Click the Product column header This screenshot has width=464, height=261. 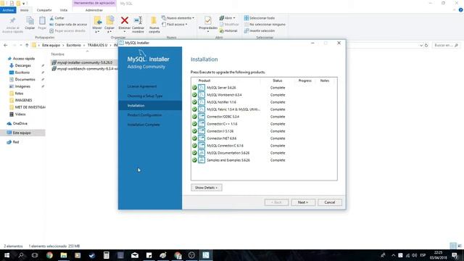[x=204, y=80]
